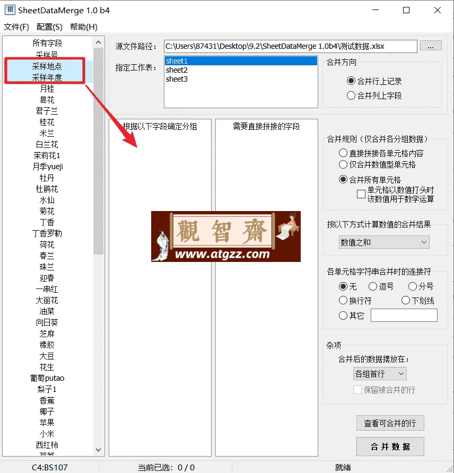Screen dimensions: 454x473
Task: Select sheet1 in the worksheet list
Action: (241, 61)
